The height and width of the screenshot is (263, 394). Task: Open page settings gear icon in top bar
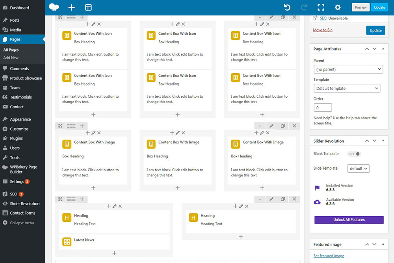338,7
